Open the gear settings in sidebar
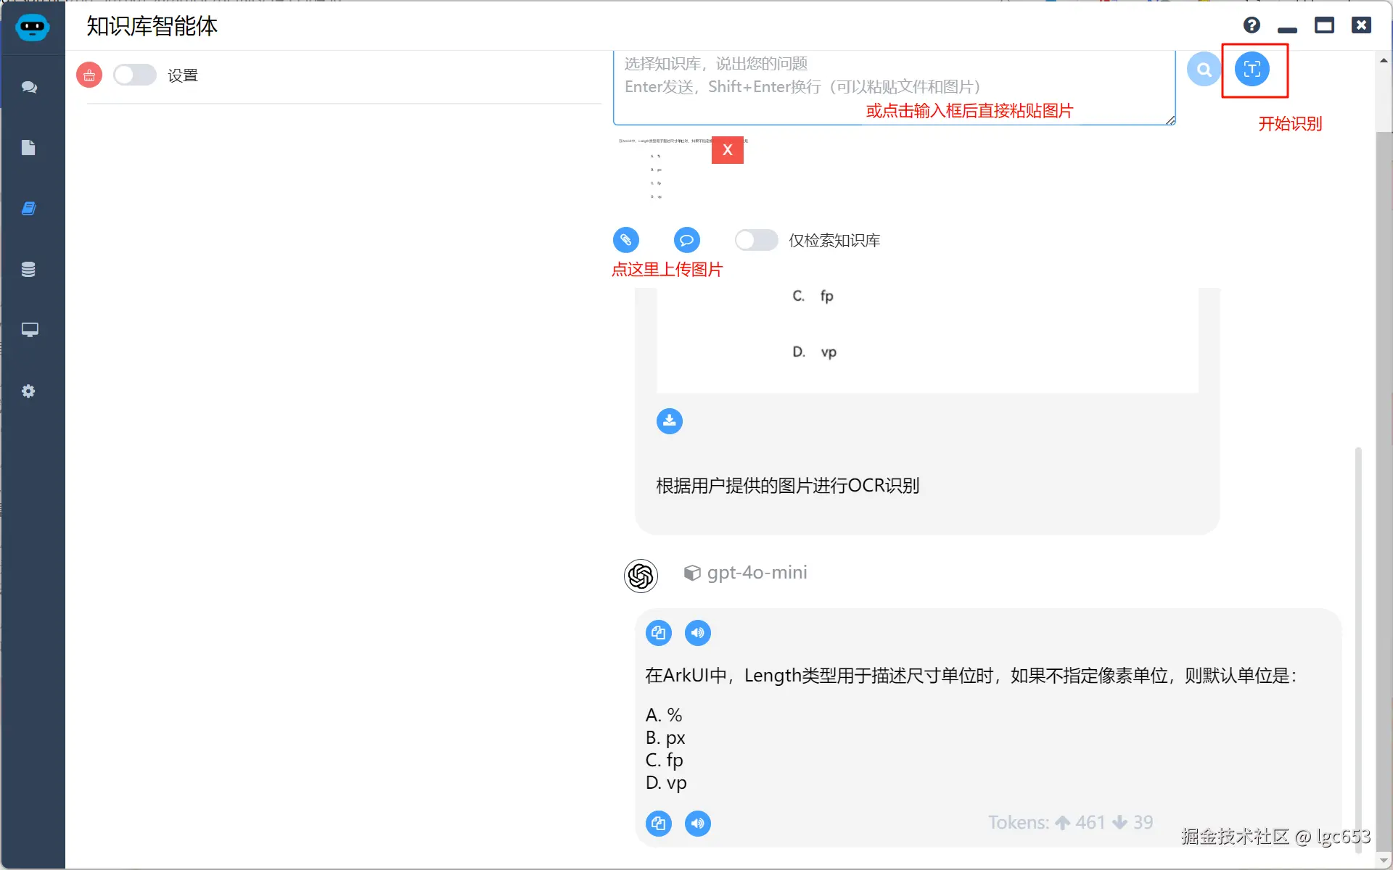Viewport: 1393px width, 870px height. click(x=29, y=391)
